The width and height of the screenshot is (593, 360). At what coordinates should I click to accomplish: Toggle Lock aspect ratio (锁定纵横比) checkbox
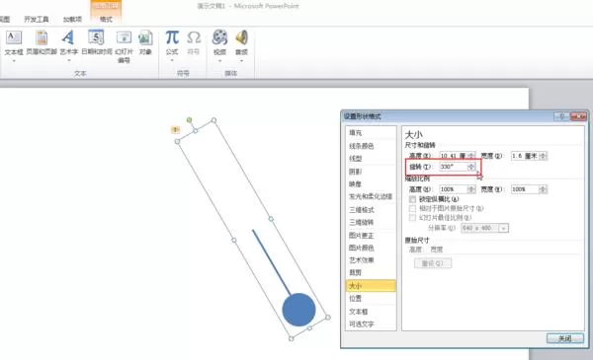point(412,199)
